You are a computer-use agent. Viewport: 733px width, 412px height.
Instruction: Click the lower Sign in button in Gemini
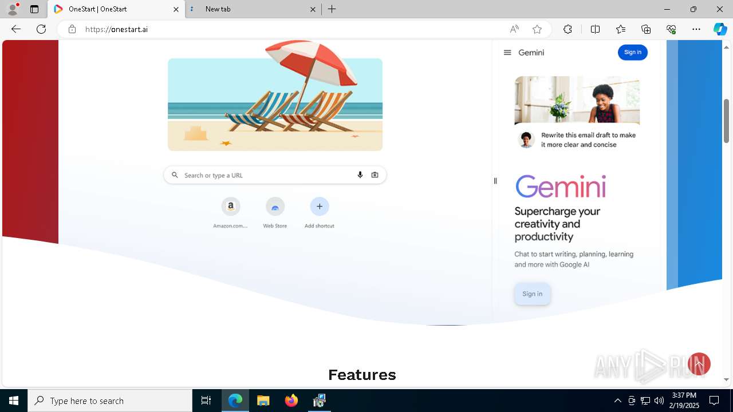[x=533, y=294]
